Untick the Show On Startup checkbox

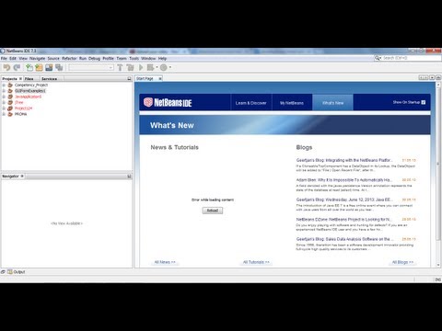pyautogui.click(x=424, y=102)
